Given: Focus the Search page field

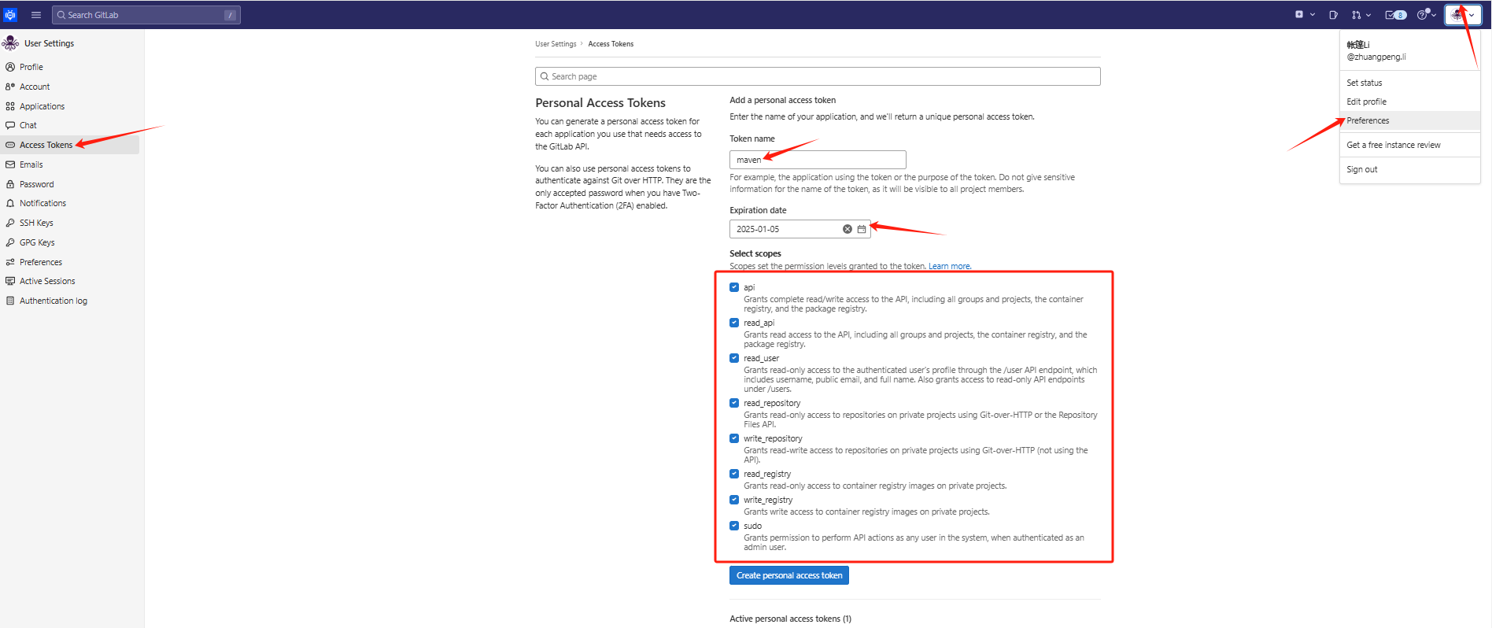Looking at the screenshot, I should [x=818, y=76].
